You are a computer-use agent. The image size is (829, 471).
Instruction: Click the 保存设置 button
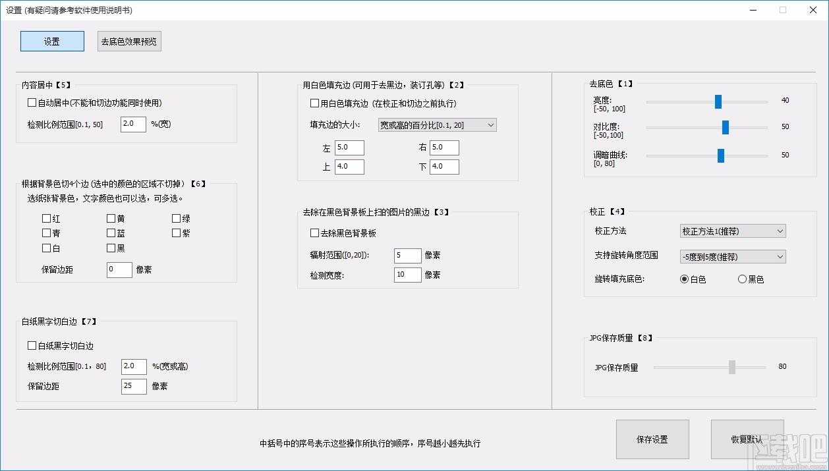pyautogui.click(x=652, y=439)
